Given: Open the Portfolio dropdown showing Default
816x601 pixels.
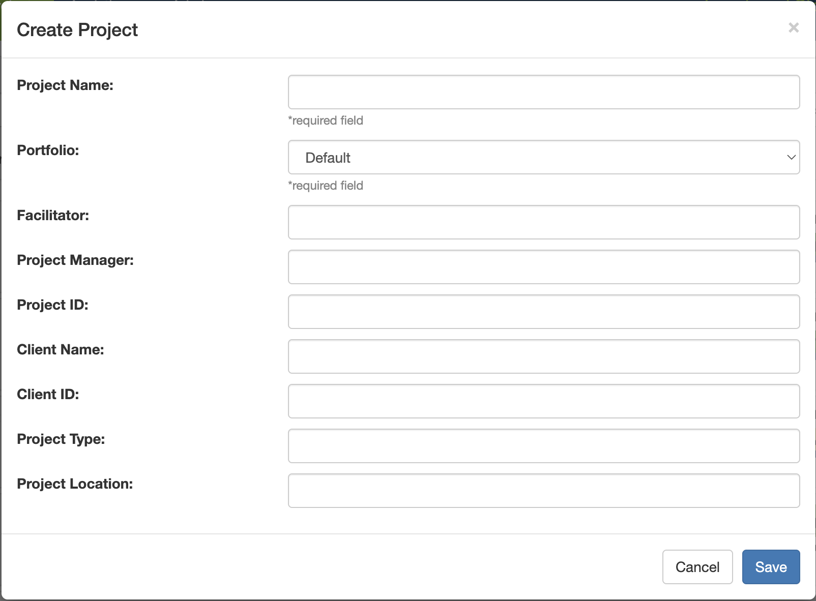Looking at the screenshot, I should [543, 157].
